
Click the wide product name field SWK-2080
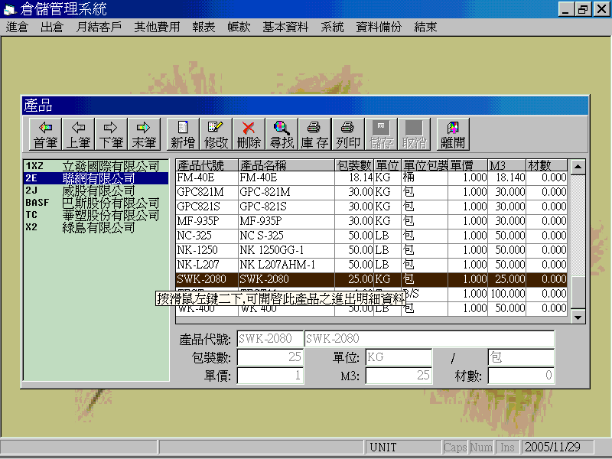(x=429, y=339)
